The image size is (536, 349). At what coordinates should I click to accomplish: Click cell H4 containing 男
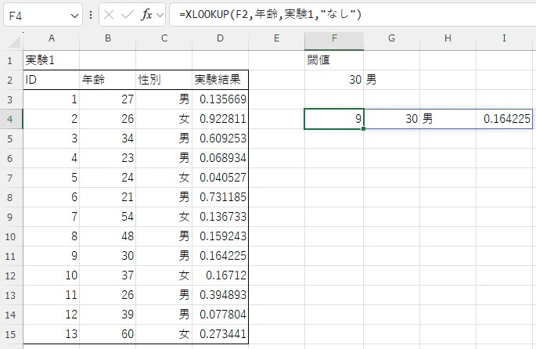coord(448,119)
